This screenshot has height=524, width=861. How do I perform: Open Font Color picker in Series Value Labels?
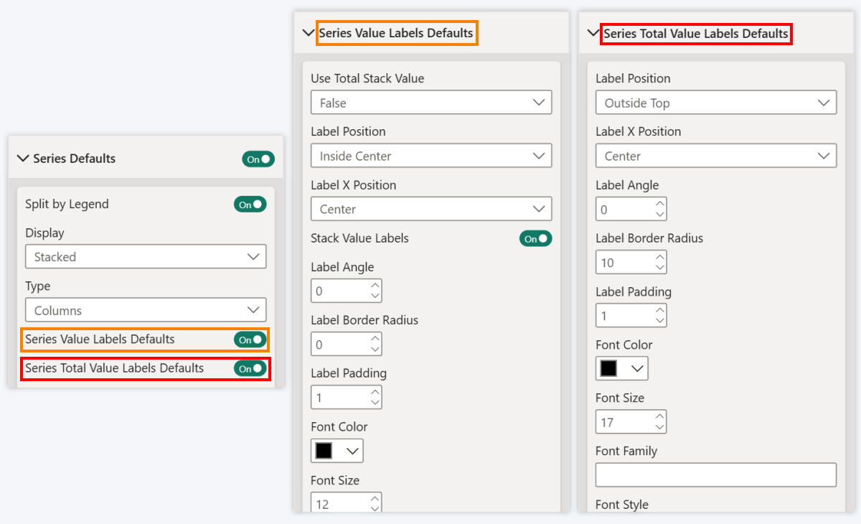tap(337, 451)
